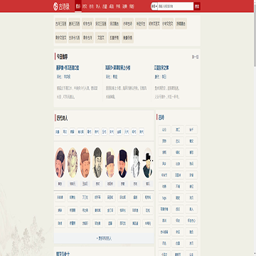
Task: Open the highlighted active navigation tab
Action: coord(78,6)
